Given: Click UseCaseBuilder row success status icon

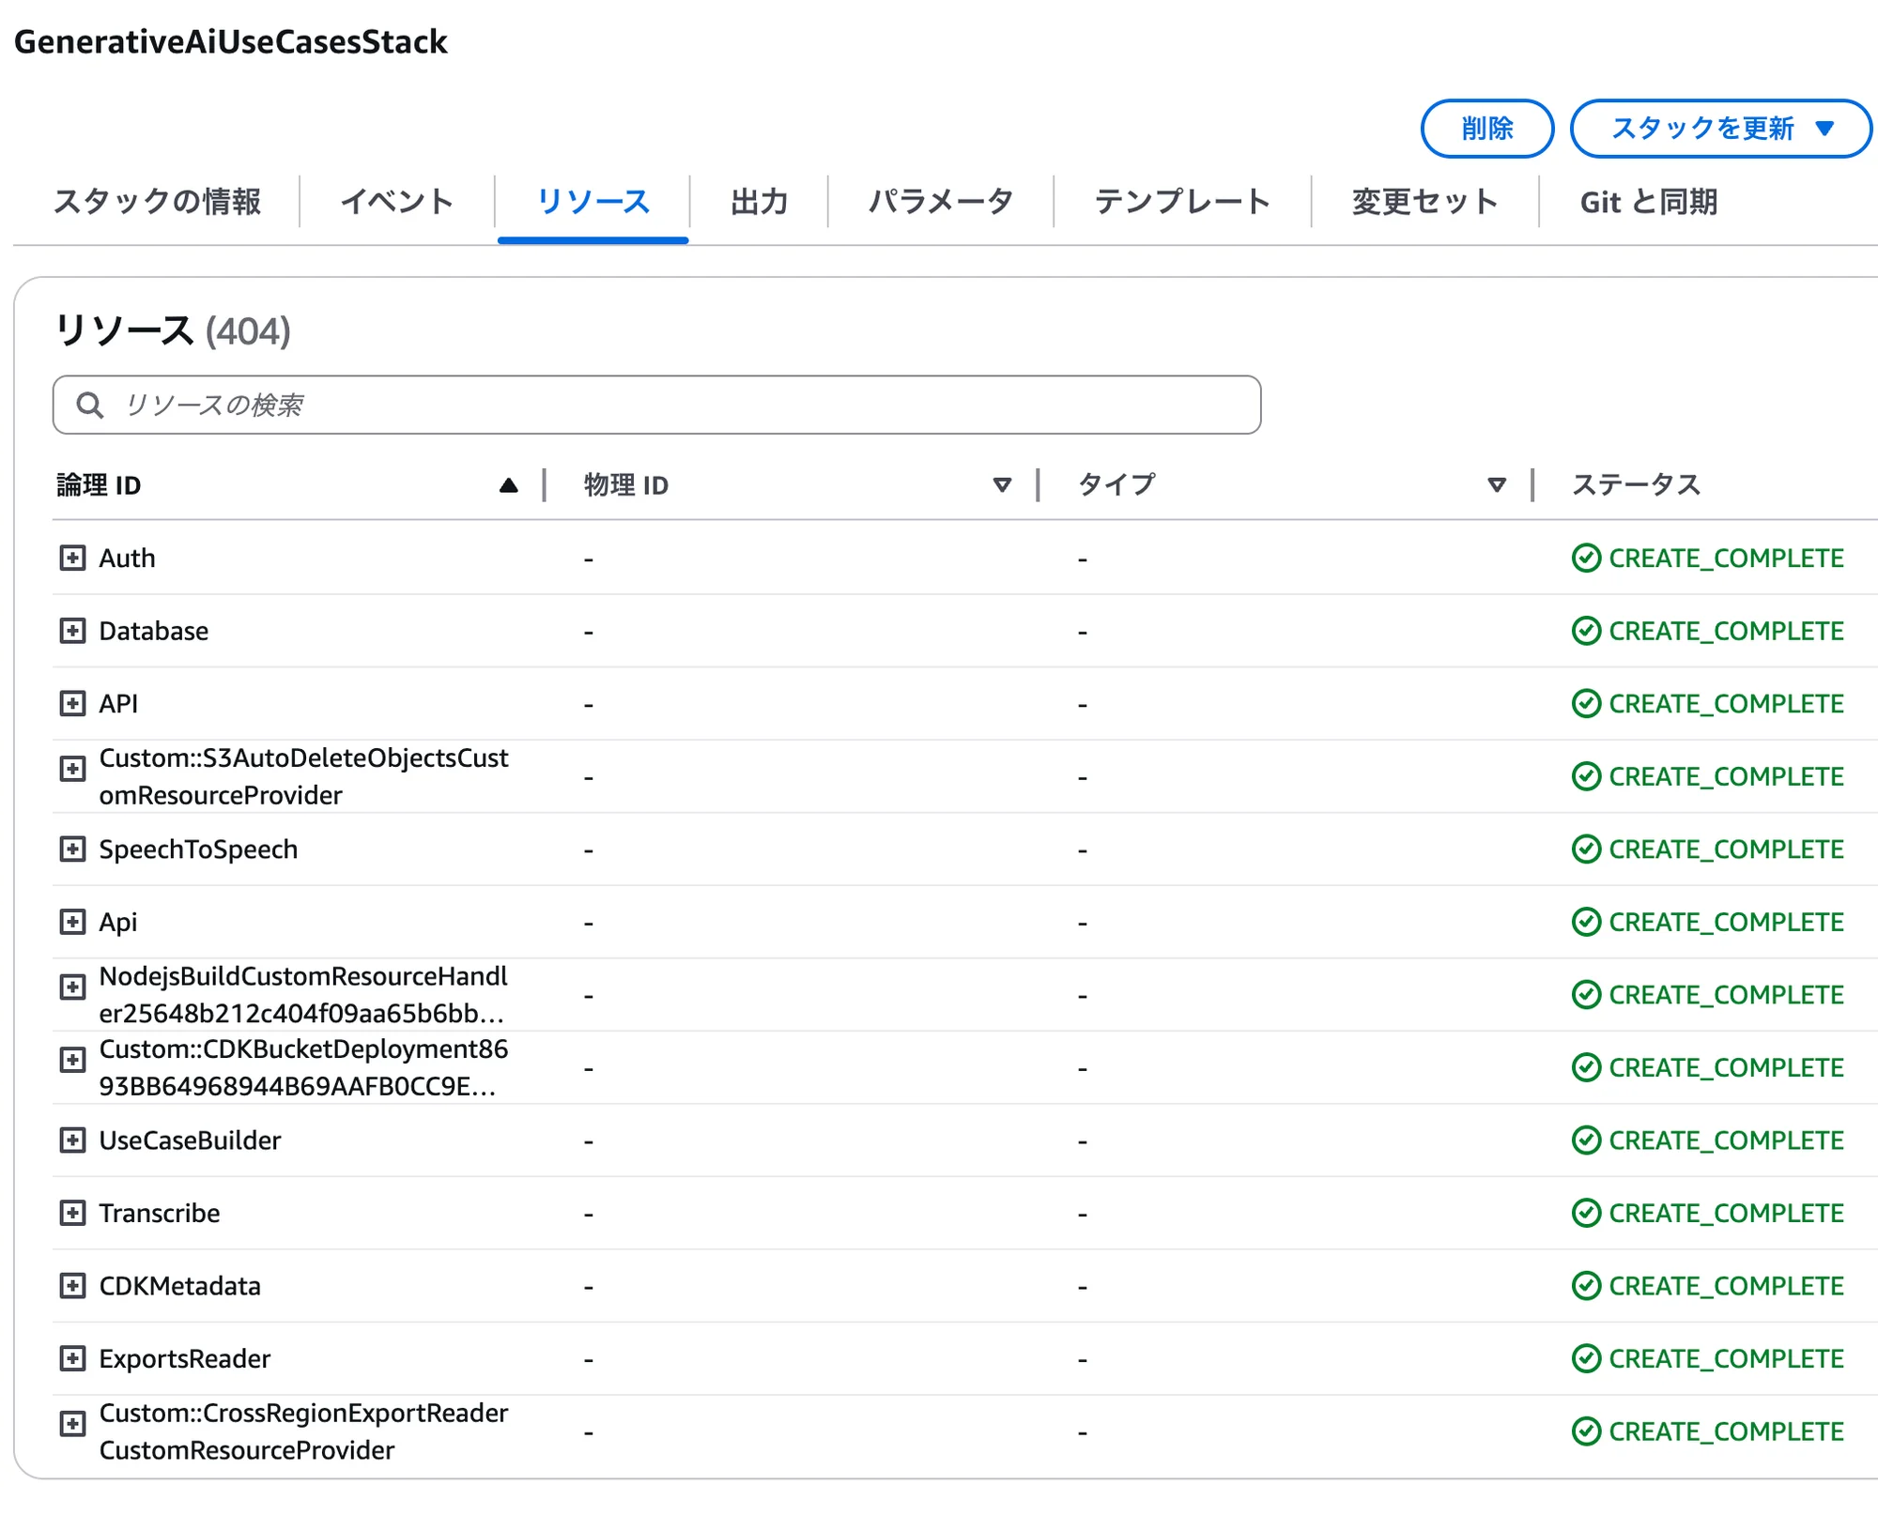Looking at the screenshot, I should (1586, 1140).
